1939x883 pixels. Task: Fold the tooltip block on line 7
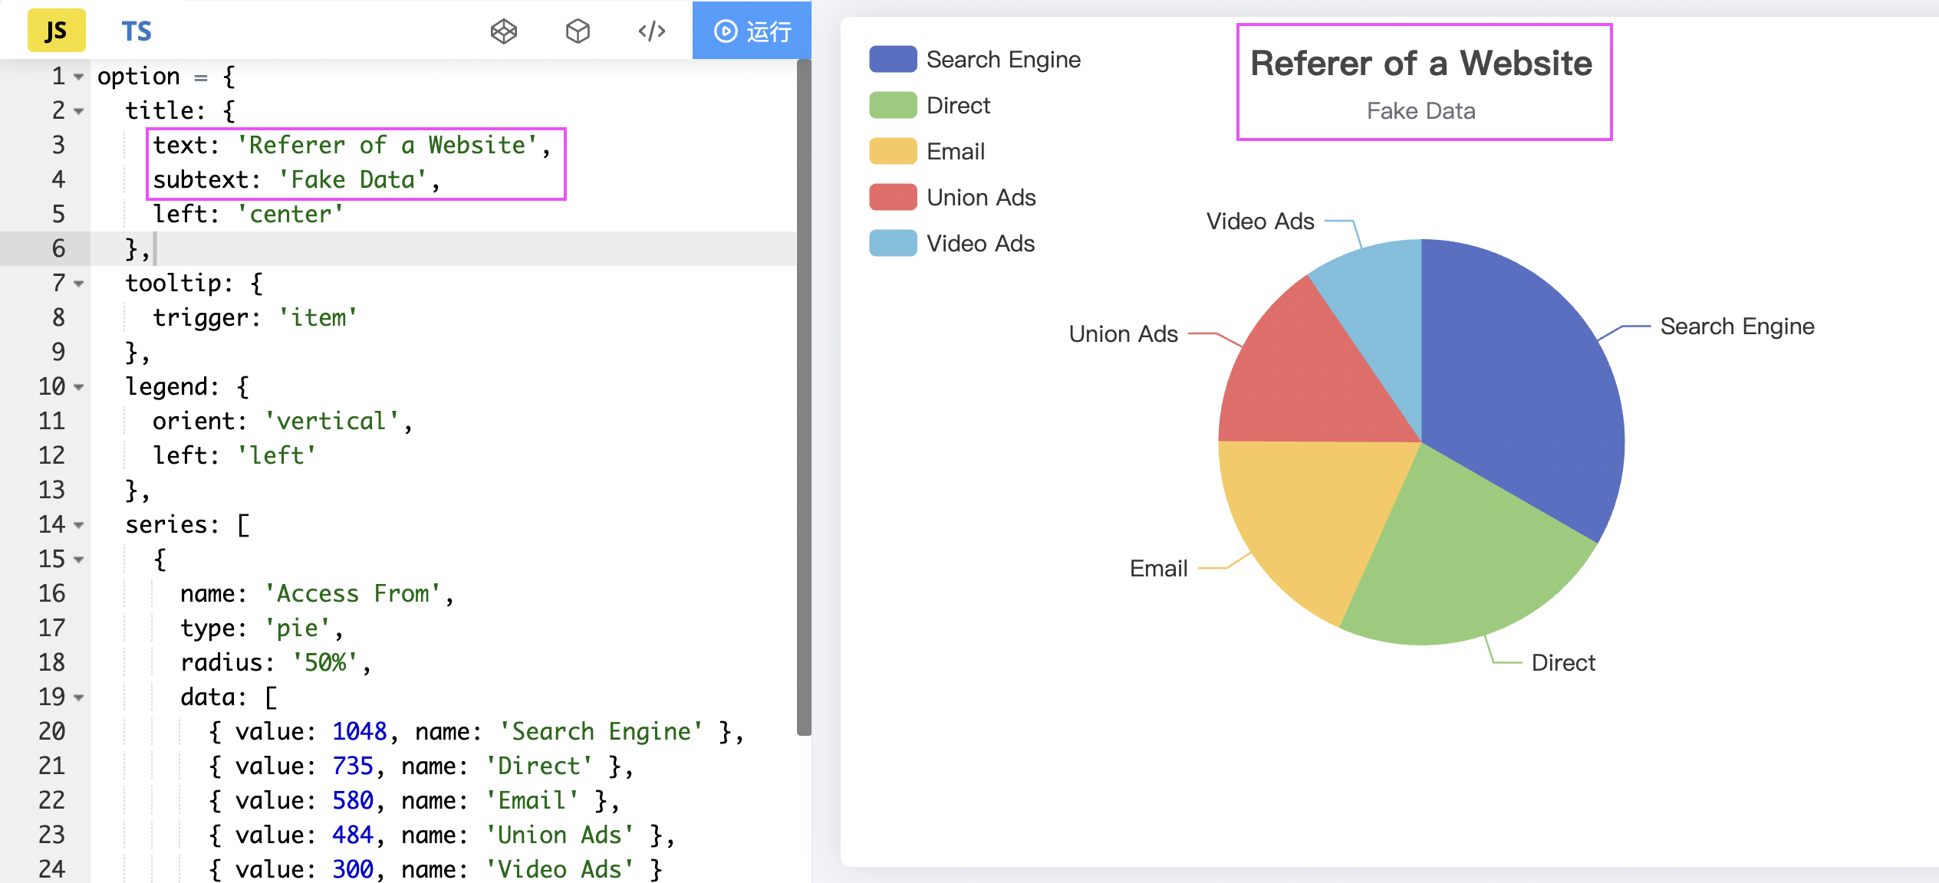[x=78, y=284]
